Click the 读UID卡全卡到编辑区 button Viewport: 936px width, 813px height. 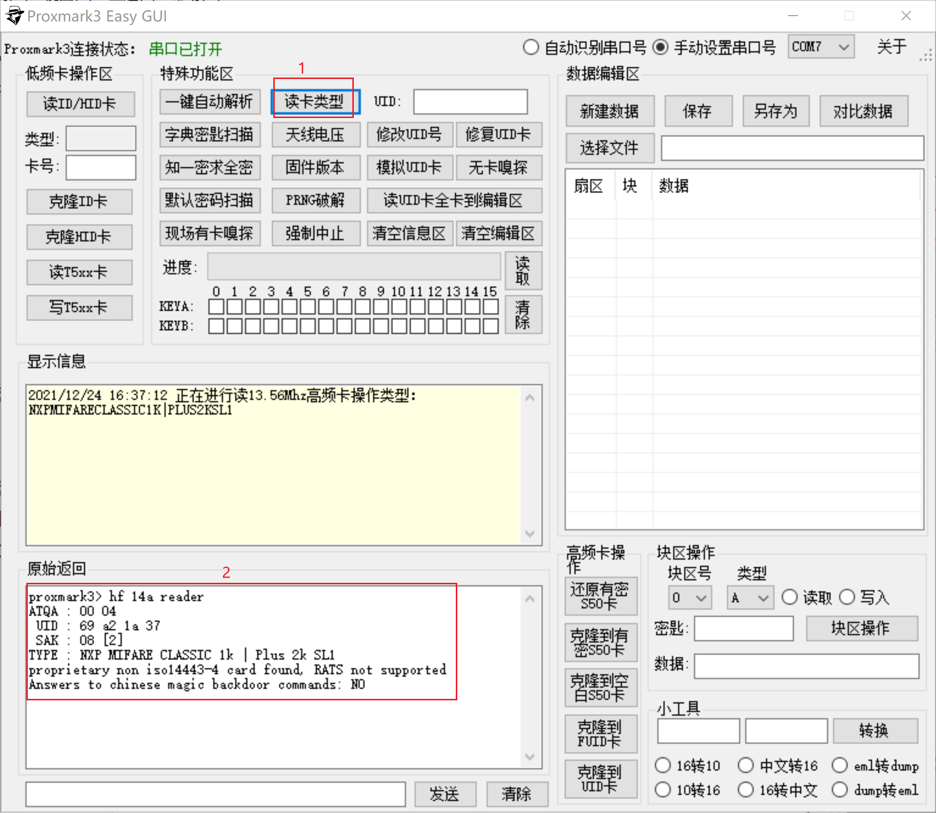point(454,200)
